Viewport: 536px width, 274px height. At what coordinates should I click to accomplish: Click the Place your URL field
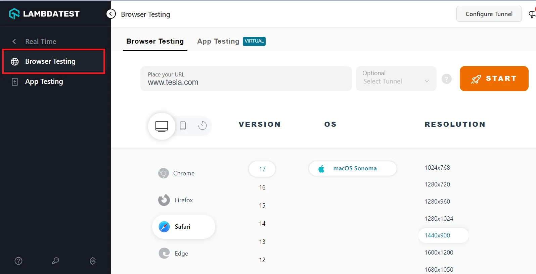pos(246,79)
